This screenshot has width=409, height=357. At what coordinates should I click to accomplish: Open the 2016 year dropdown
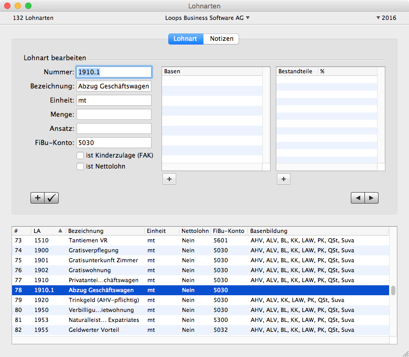(386, 18)
